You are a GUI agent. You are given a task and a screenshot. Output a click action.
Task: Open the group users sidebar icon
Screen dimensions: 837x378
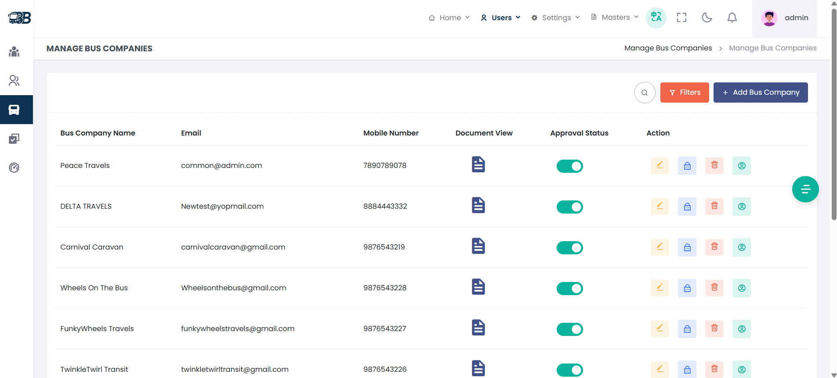(x=14, y=52)
